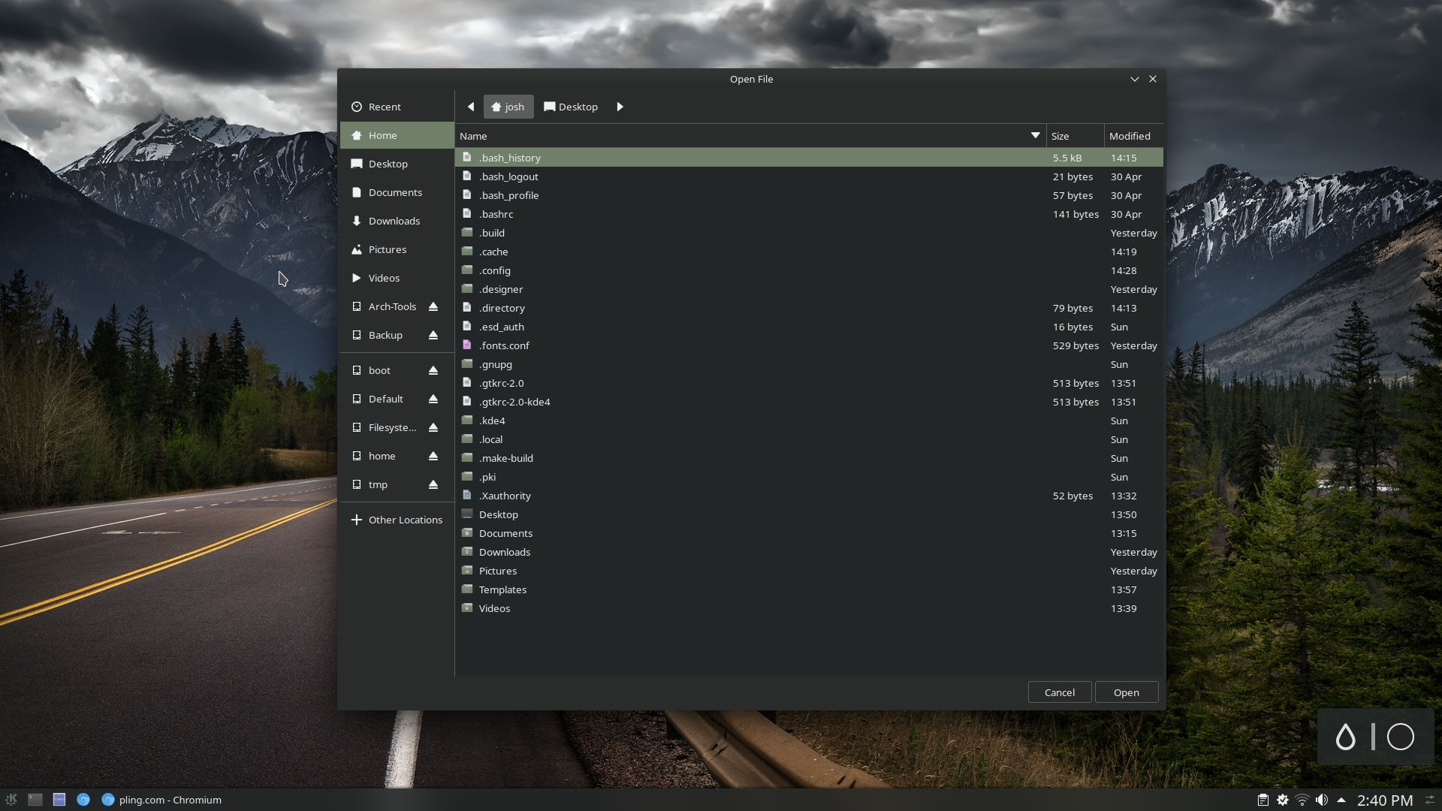Select the .bashrc file
This screenshot has height=811, width=1442.
(x=809, y=214)
